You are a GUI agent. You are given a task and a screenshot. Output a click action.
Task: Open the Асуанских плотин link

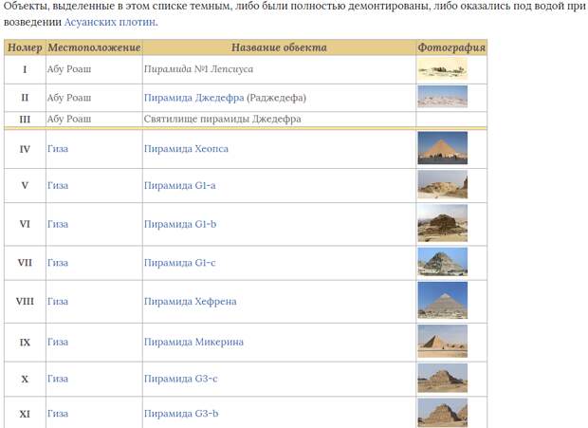[110, 22]
